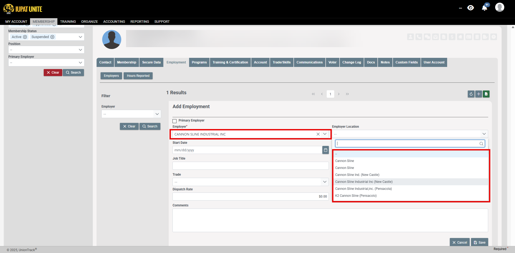Clear the selected Cannon Sline employer value
The image size is (515, 253).
[x=318, y=134]
